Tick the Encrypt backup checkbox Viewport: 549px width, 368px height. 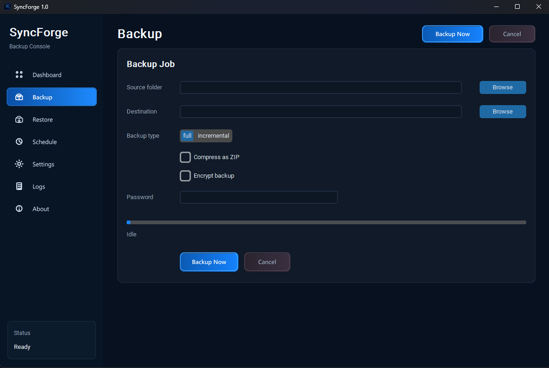[185, 175]
